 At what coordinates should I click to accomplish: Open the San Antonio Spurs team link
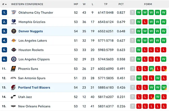tap(32, 78)
